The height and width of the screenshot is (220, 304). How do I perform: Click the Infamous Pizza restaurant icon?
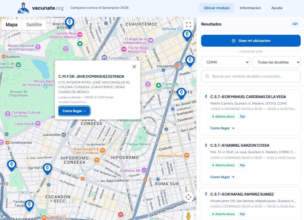pyautogui.click(x=186, y=156)
